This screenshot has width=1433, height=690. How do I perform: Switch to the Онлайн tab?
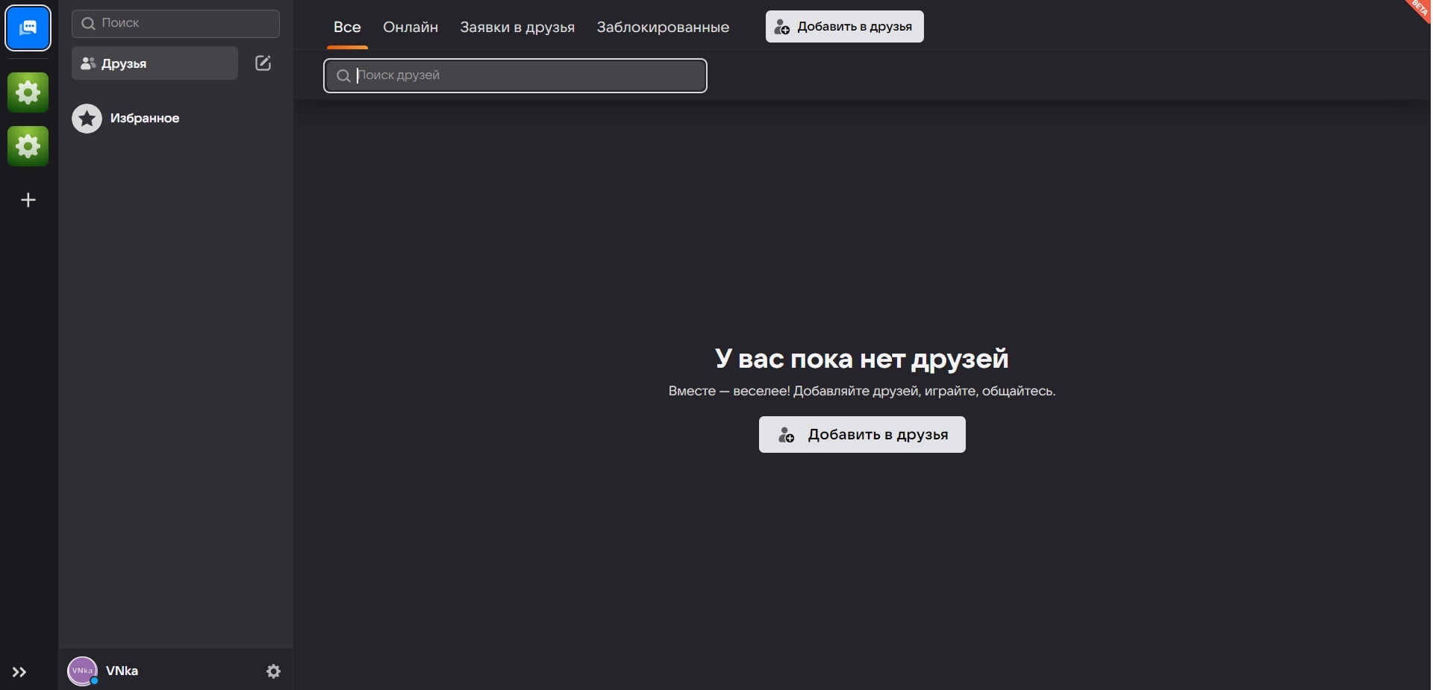pos(410,27)
